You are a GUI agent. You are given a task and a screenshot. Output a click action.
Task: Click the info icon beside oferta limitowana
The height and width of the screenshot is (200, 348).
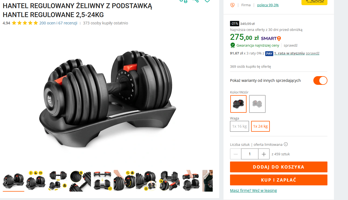[286, 144]
